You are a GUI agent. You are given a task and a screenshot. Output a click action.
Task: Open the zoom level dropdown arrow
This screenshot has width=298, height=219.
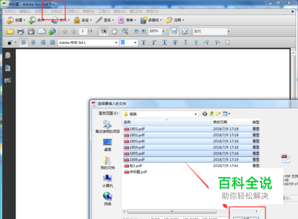163,32
